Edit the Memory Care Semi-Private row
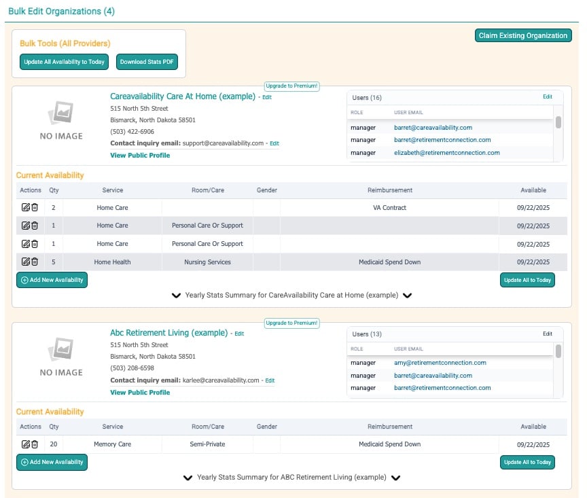Image resolution: width=587 pixels, height=498 pixels. [x=26, y=444]
